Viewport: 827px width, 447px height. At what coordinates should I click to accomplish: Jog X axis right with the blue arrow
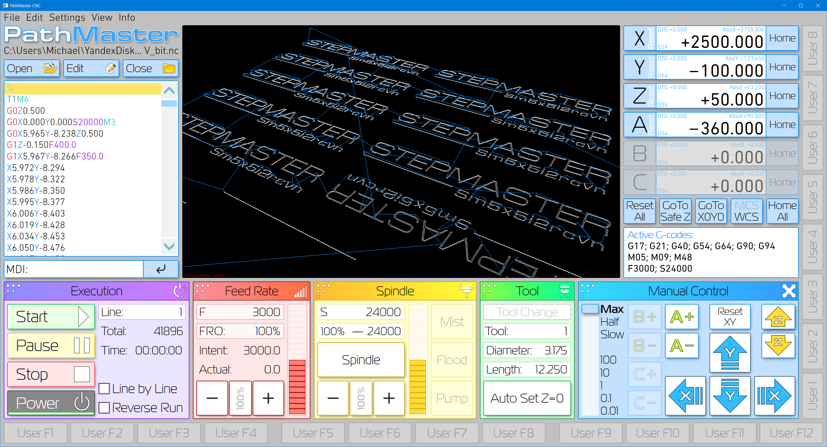point(774,396)
